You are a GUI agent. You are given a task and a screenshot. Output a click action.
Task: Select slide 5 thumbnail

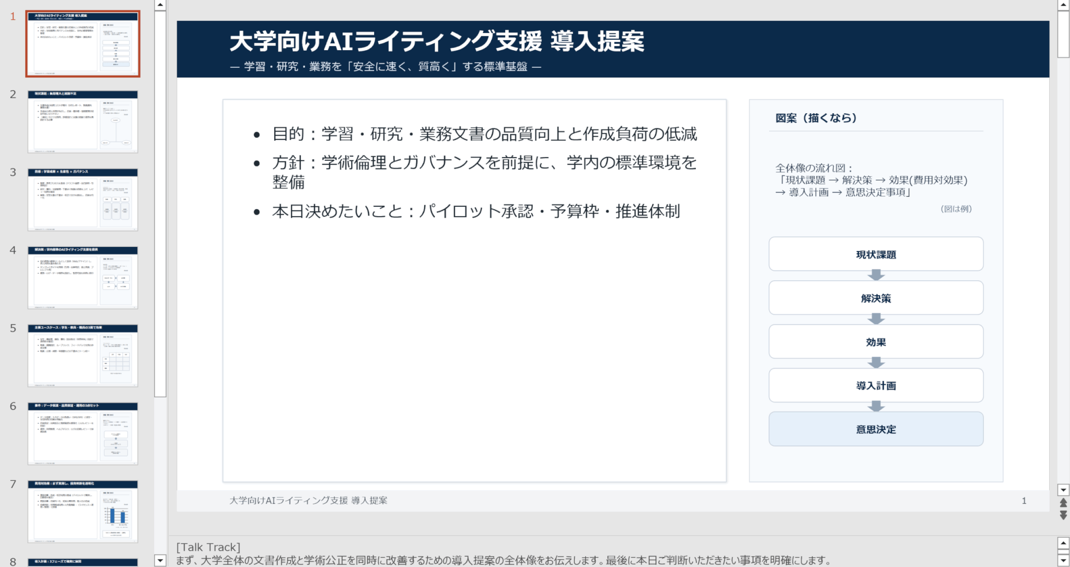83,356
